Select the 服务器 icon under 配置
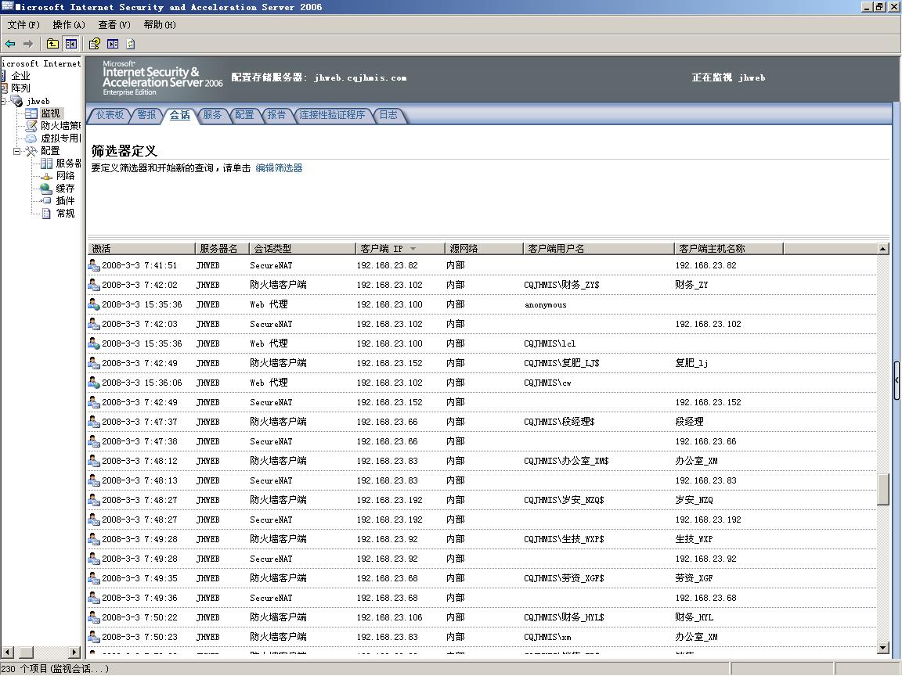Viewport: 902px width, 676px height. click(x=47, y=164)
